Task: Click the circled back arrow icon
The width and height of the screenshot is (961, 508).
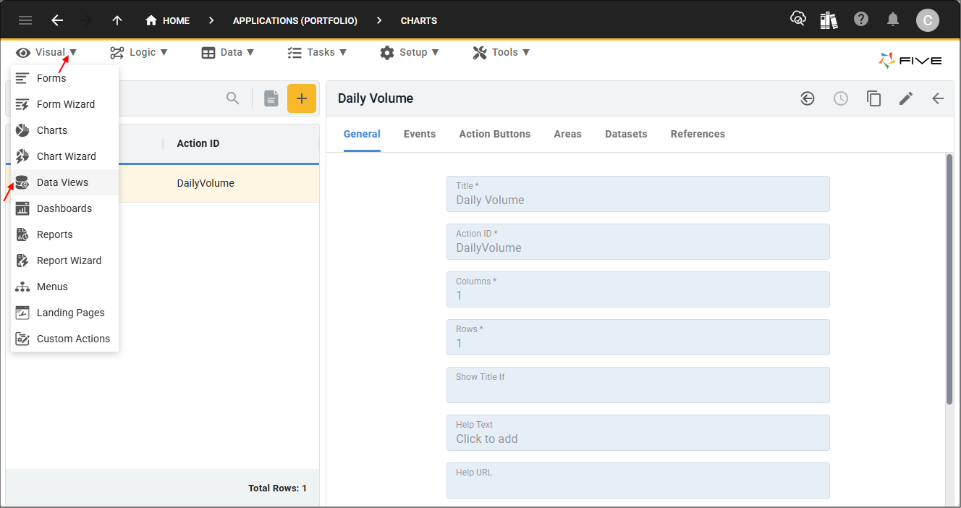Action: click(x=808, y=98)
